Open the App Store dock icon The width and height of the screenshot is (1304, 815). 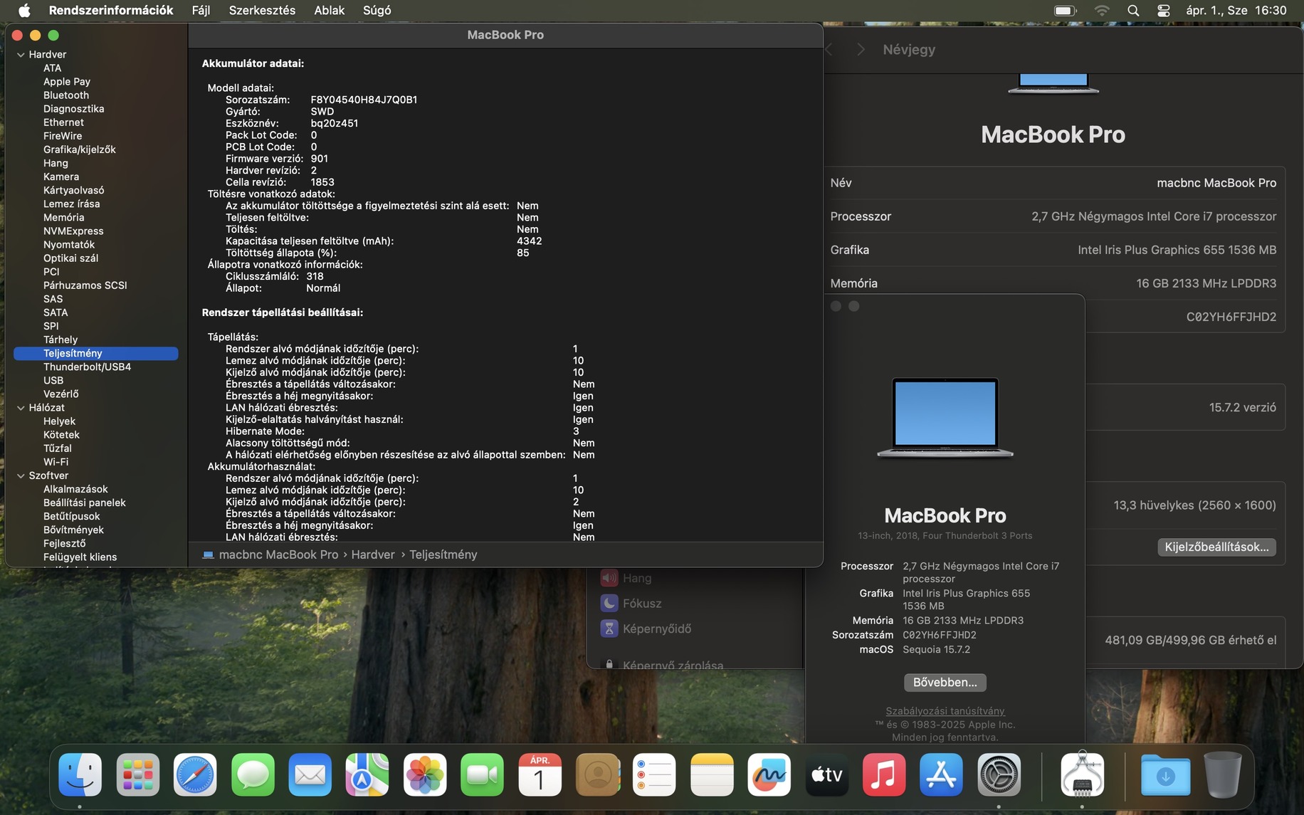coord(941,774)
